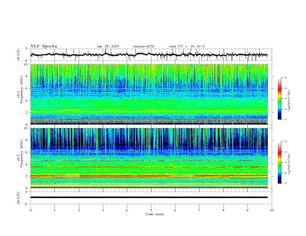Click the "7" tick on the time axis
The height and width of the screenshot is (236, 306).
(x=199, y=210)
